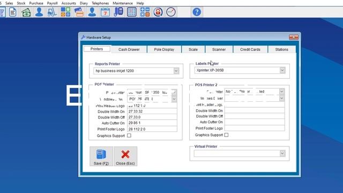Expand the POS Printer 2 printer dropdown

pos(282,92)
